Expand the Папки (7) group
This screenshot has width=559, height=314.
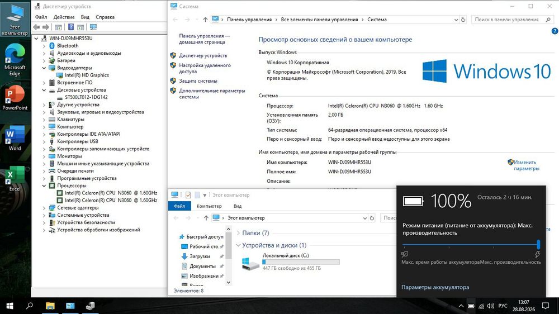coord(238,233)
